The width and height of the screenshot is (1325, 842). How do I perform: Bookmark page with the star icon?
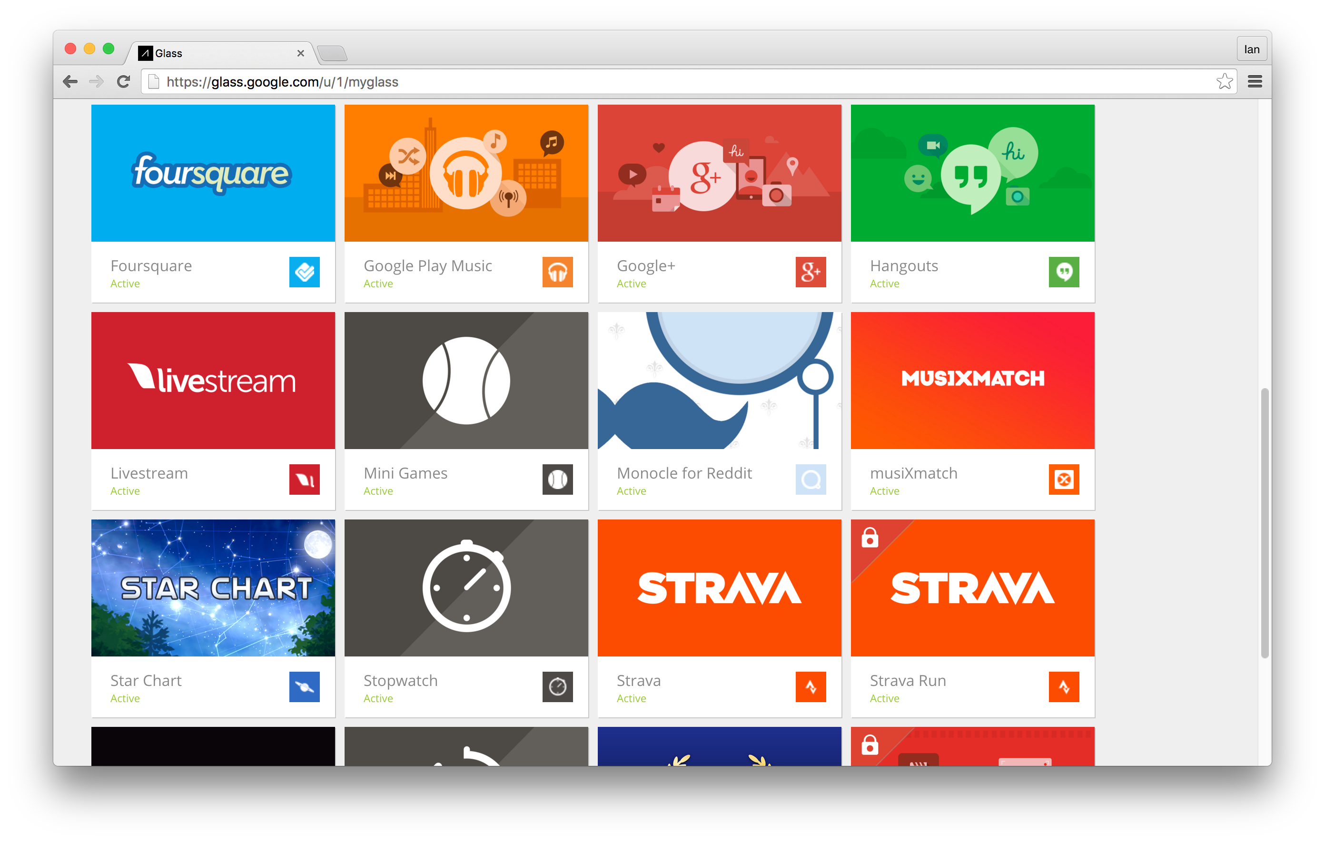click(x=1224, y=82)
